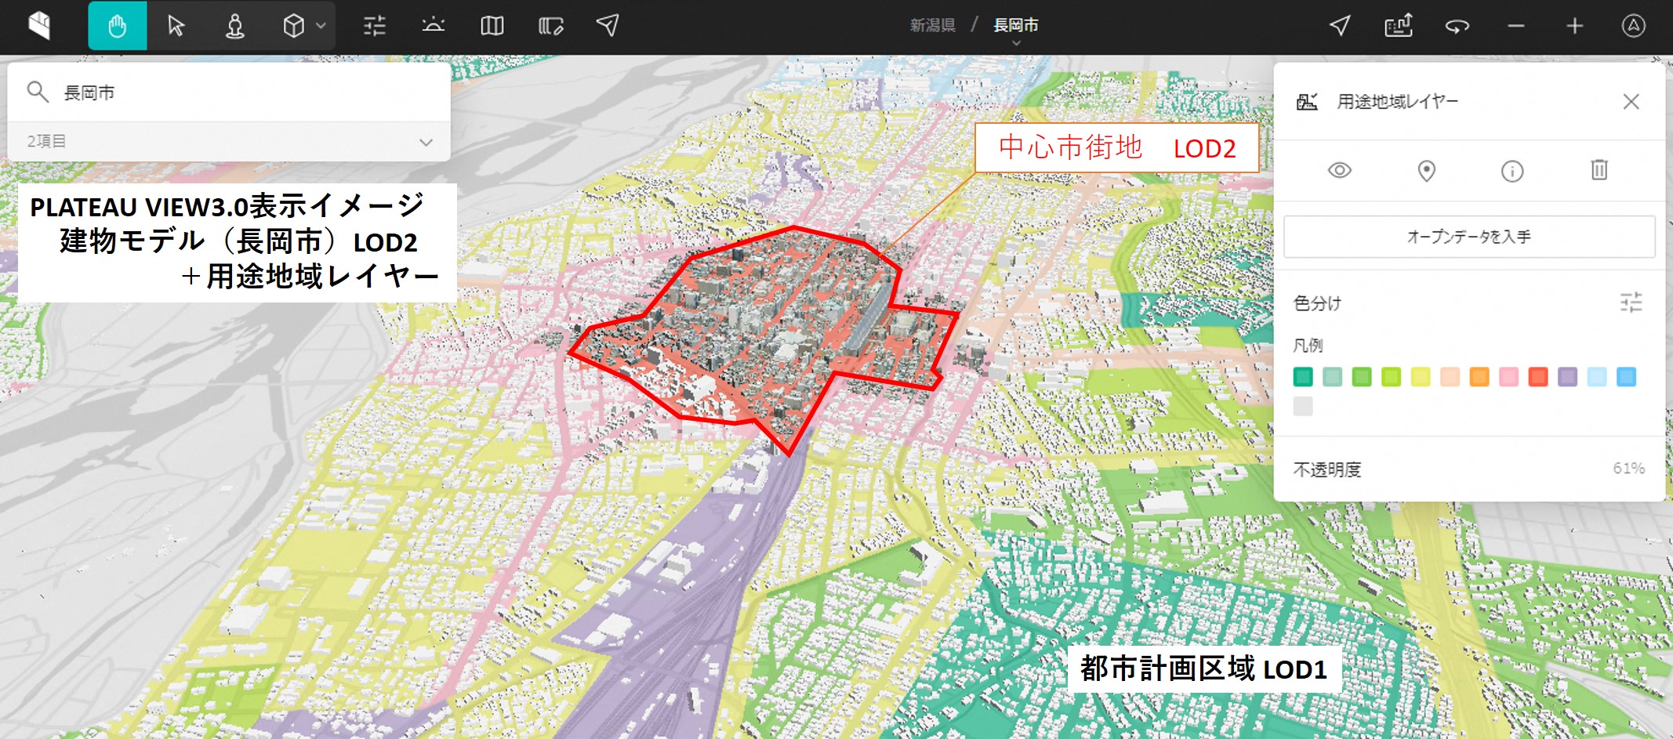Select the pale teal legend swatch
Image resolution: width=1673 pixels, height=739 pixels.
pyautogui.click(x=1332, y=377)
